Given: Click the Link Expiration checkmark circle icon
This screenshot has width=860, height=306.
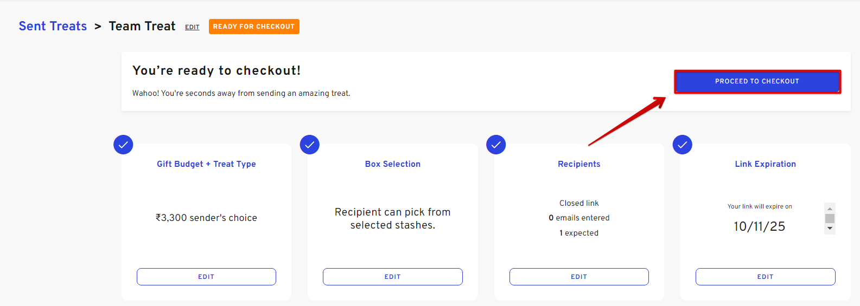Looking at the screenshot, I should 683,145.
